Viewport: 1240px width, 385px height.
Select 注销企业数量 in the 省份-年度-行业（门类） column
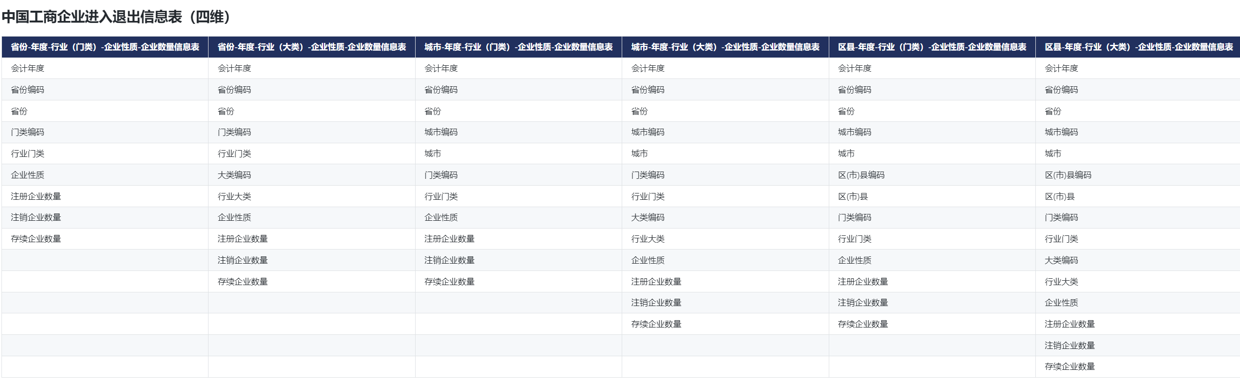tap(36, 217)
